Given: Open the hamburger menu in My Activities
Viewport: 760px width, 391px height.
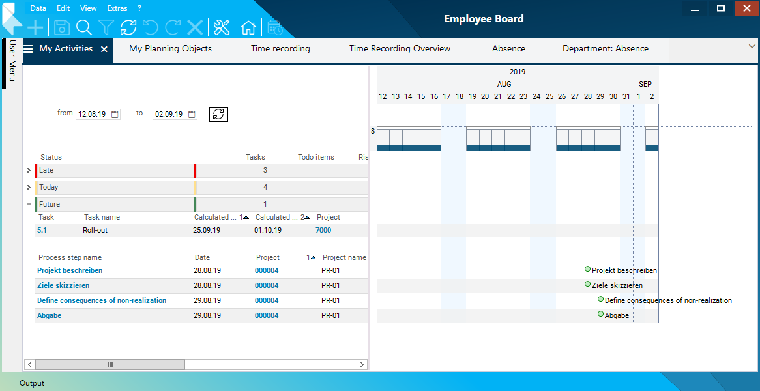Looking at the screenshot, I should pyautogui.click(x=29, y=49).
